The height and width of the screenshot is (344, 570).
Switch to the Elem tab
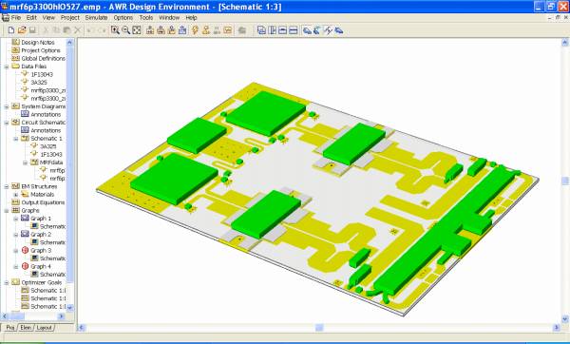click(26, 328)
